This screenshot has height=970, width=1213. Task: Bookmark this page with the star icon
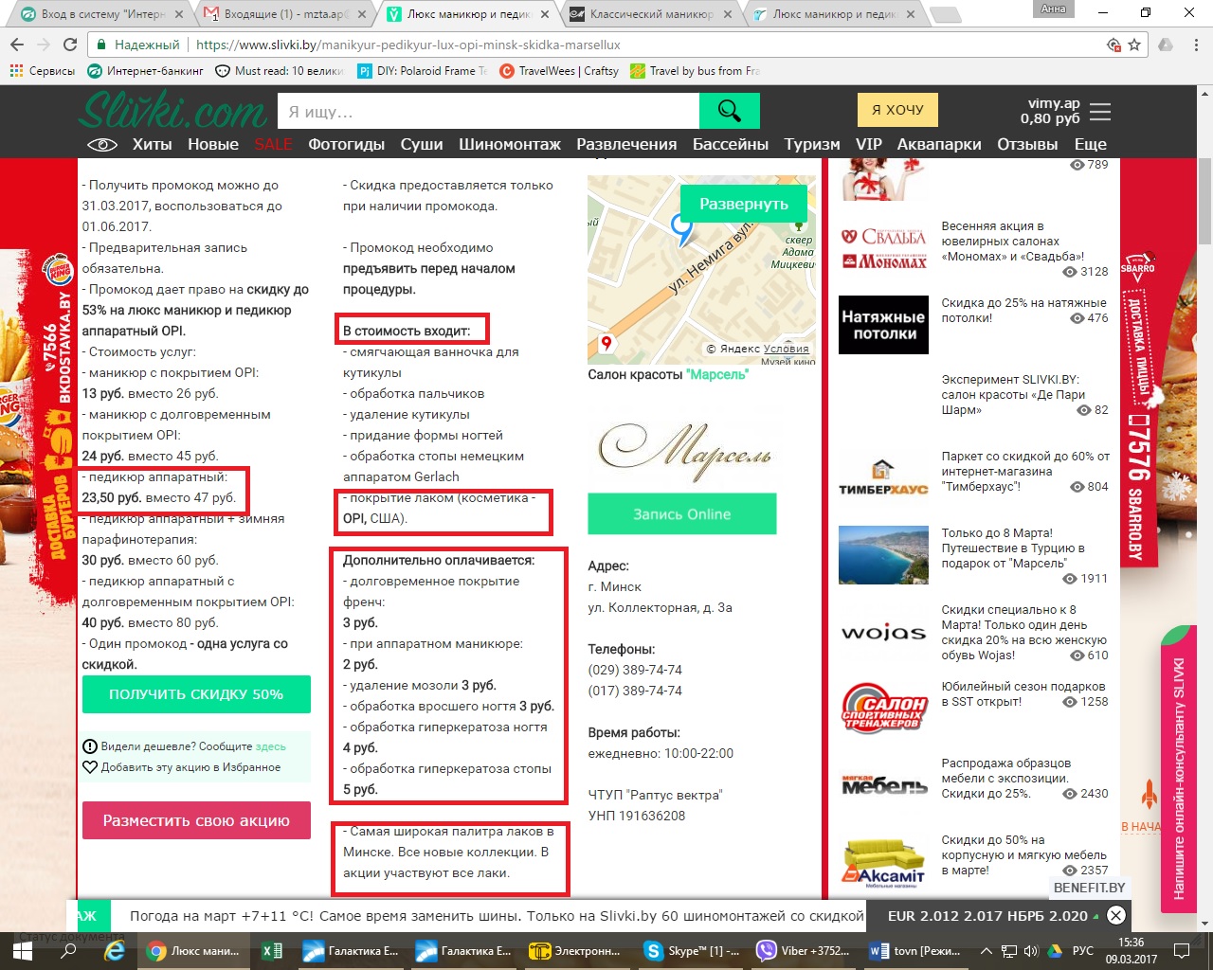pyautogui.click(x=1134, y=45)
